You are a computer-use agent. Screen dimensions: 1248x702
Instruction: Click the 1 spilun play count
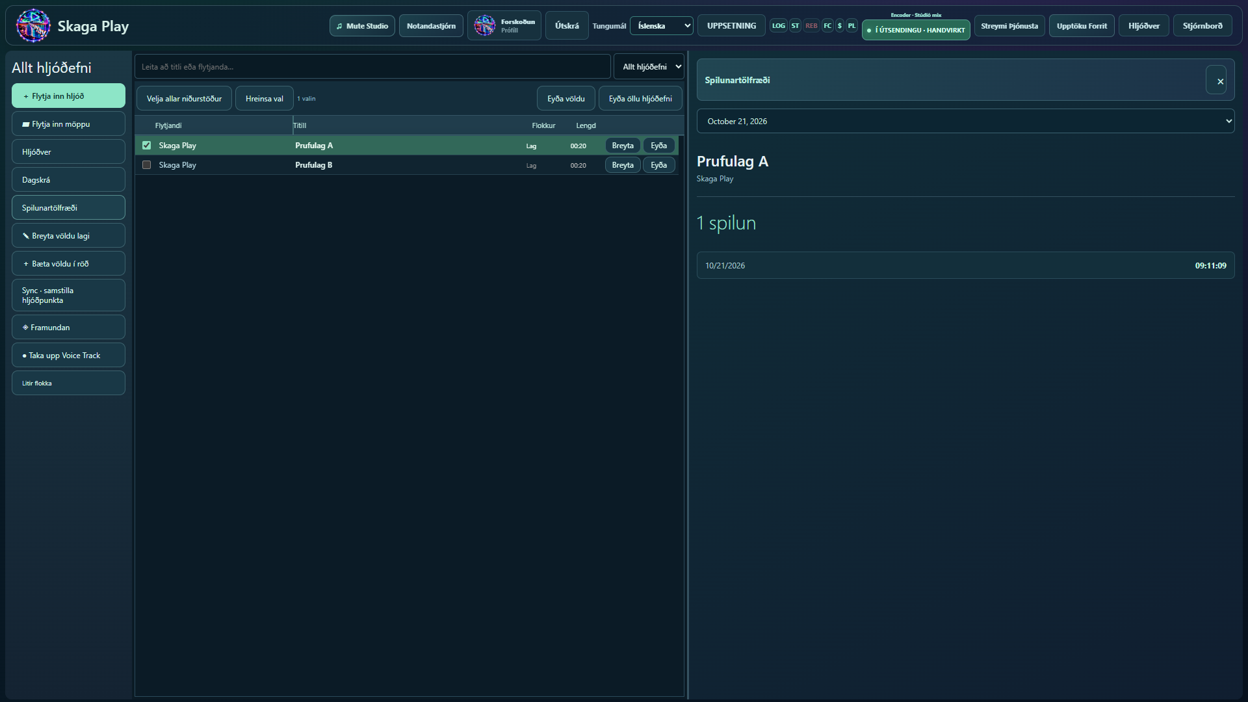(x=726, y=222)
